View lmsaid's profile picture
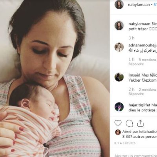The width and height of the screenshot is (157, 157). (119, 77)
